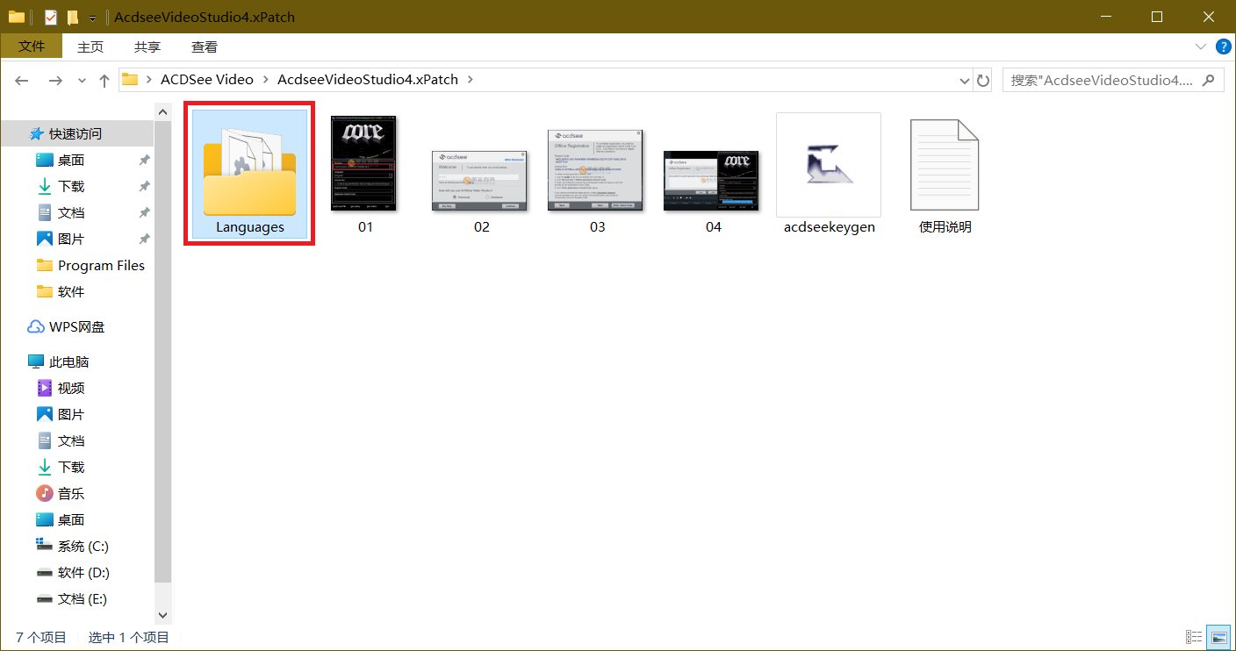Switch to details list view
The width and height of the screenshot is (1236, 651).
click(x=1194, y=637)
